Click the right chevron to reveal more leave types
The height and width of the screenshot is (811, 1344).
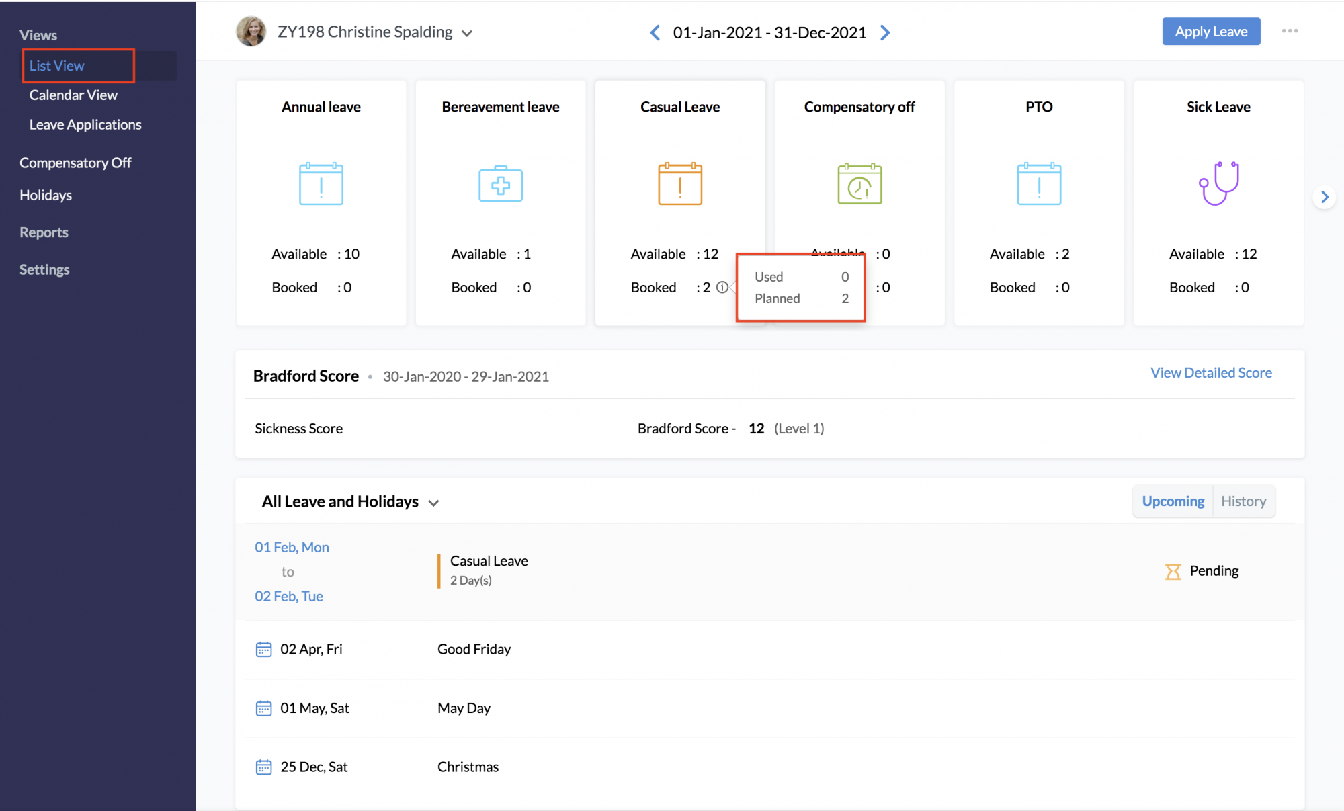[x=1325, y=197]
